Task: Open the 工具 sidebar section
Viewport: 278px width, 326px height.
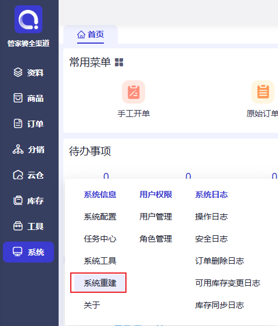Action: point(28,226)
